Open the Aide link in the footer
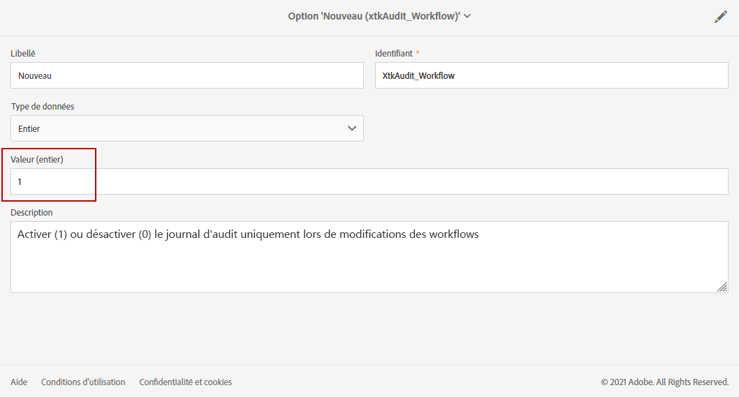This screenshot has height=397, width=739. point(19,382)
